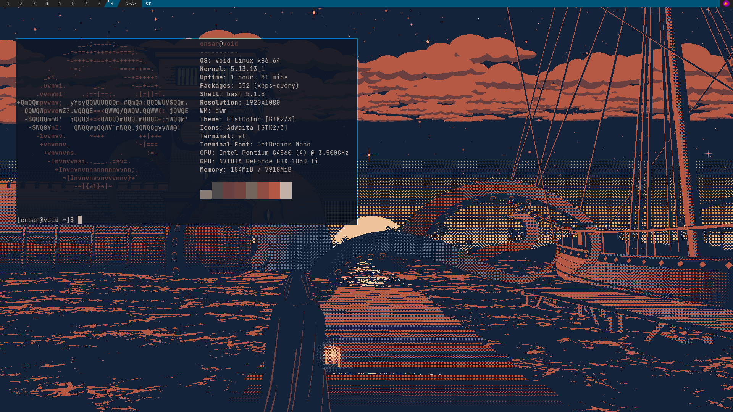
Task: Click the bright orange neofetch color block
Action: point(274,190)
